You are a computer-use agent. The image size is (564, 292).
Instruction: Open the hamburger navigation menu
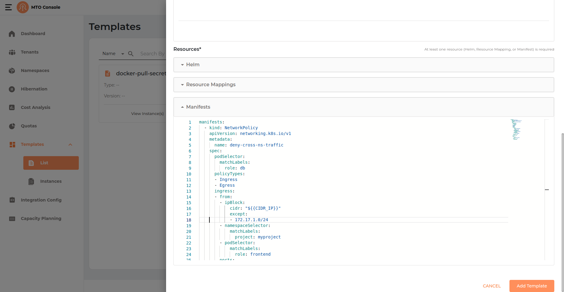coord(8,7)
